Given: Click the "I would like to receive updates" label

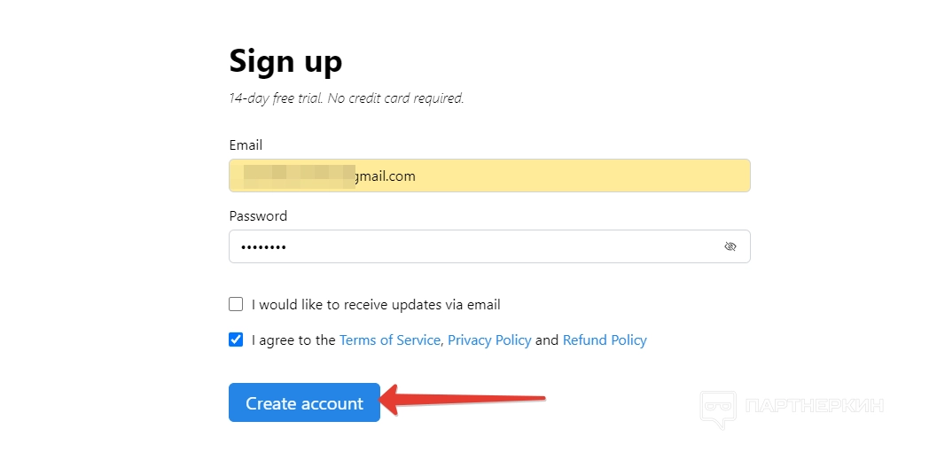Looking at the screenshot, I should [x=376, y=304].
